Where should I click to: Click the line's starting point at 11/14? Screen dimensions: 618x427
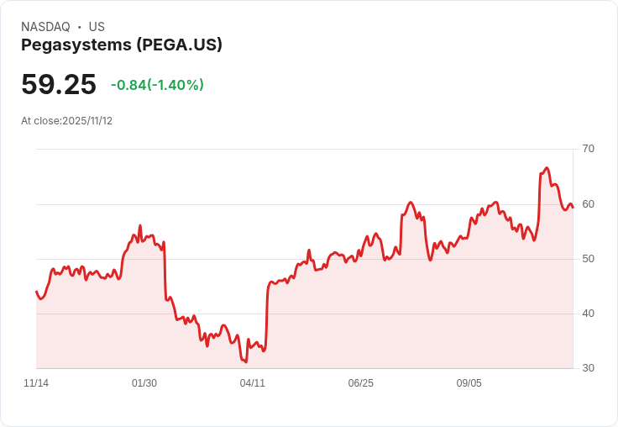coord(36,292)
